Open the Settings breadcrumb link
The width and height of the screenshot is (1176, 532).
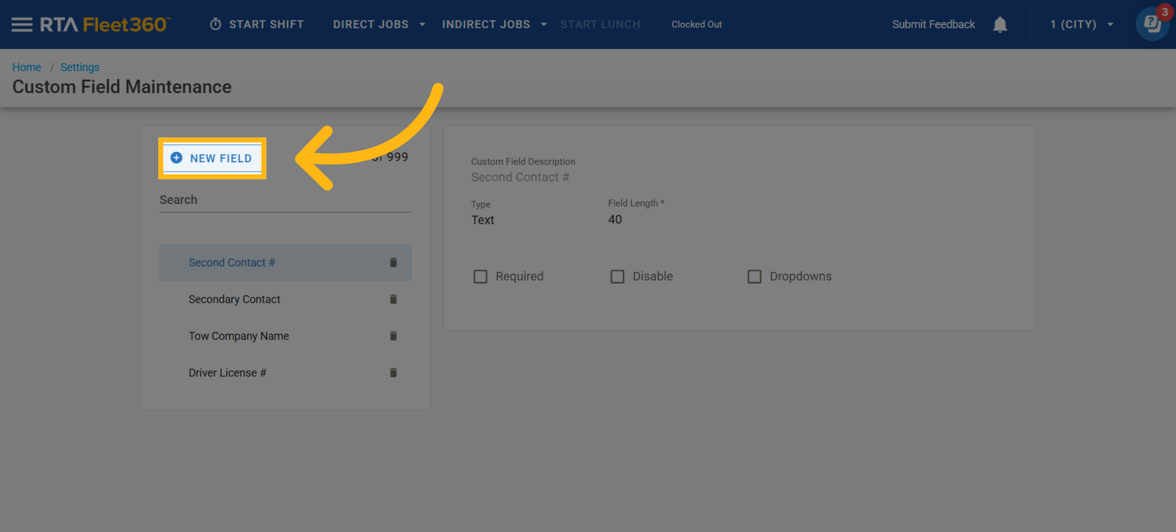click(x=79, y=67)
